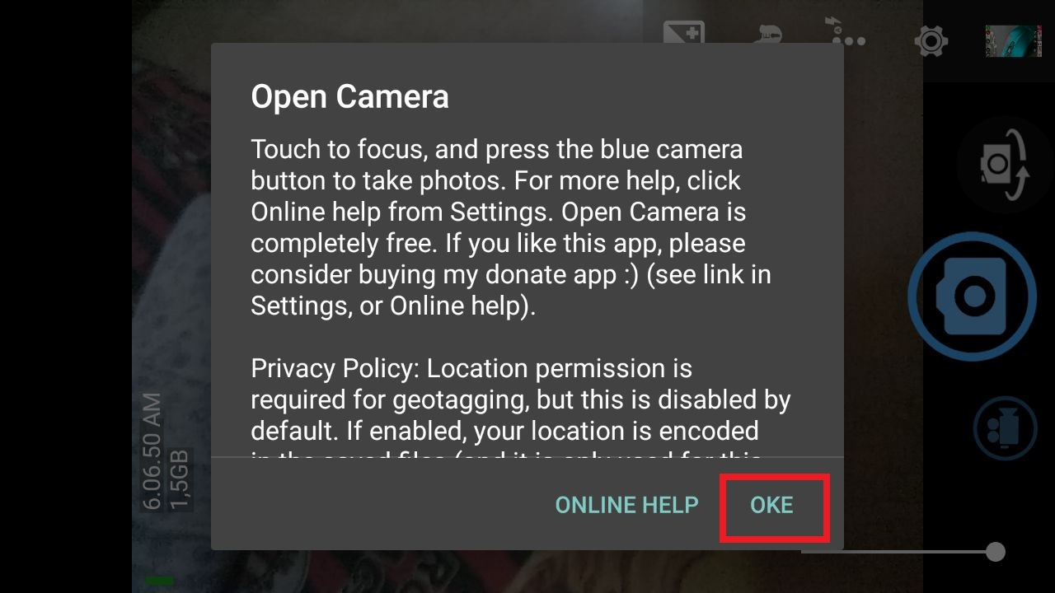Click the Open Camera dialog title
Viewport: 1055px width, 593px height.
coord(349,96)
